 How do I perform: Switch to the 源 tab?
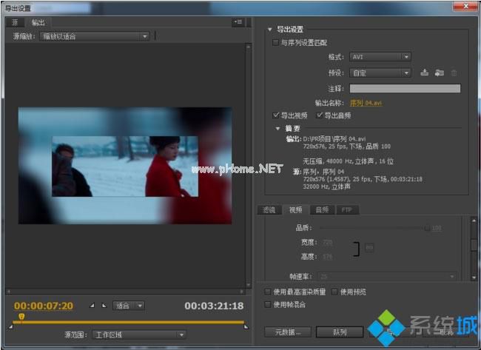pyautogui.click(x=15, y=22)
